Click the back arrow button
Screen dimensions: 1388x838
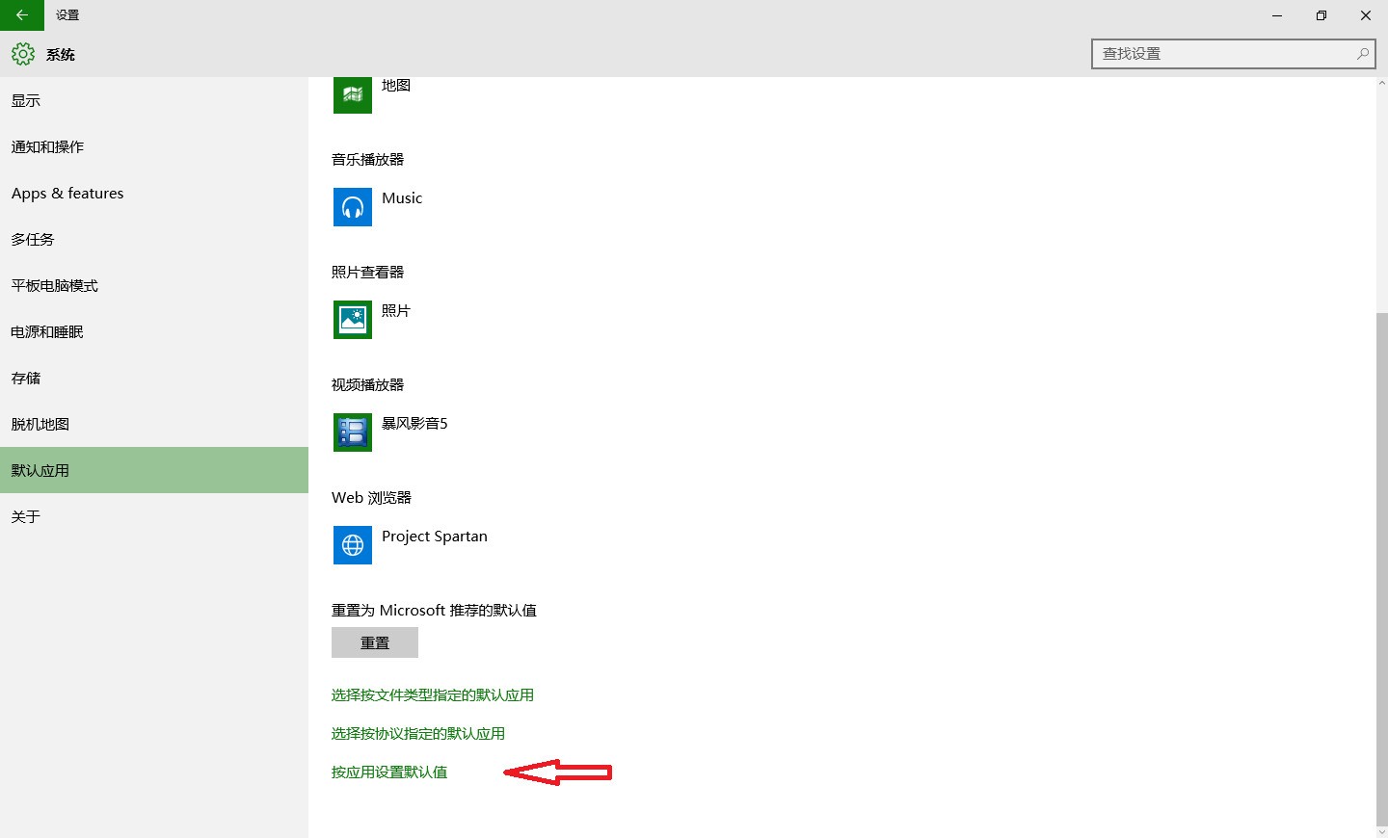(x=22, y=15)
